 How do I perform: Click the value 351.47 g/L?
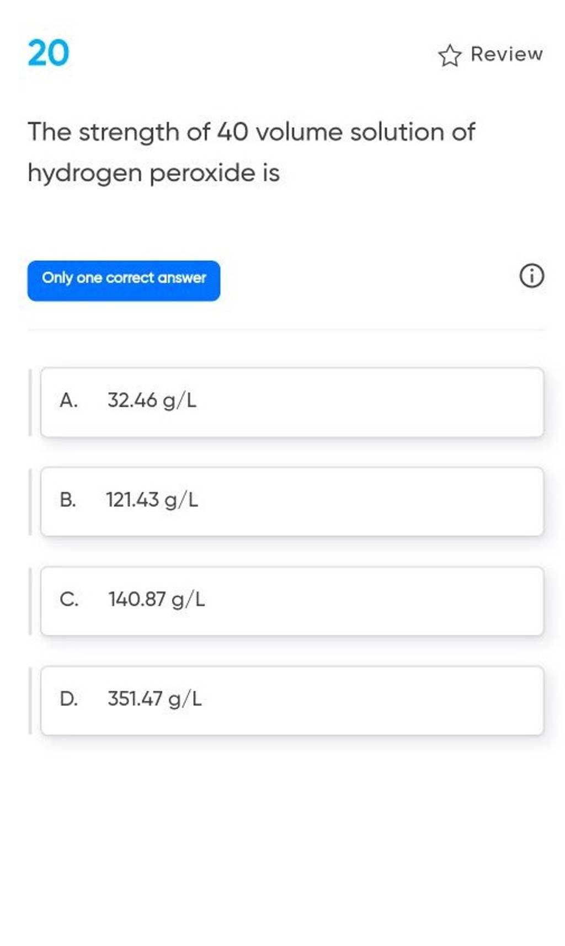152,699
